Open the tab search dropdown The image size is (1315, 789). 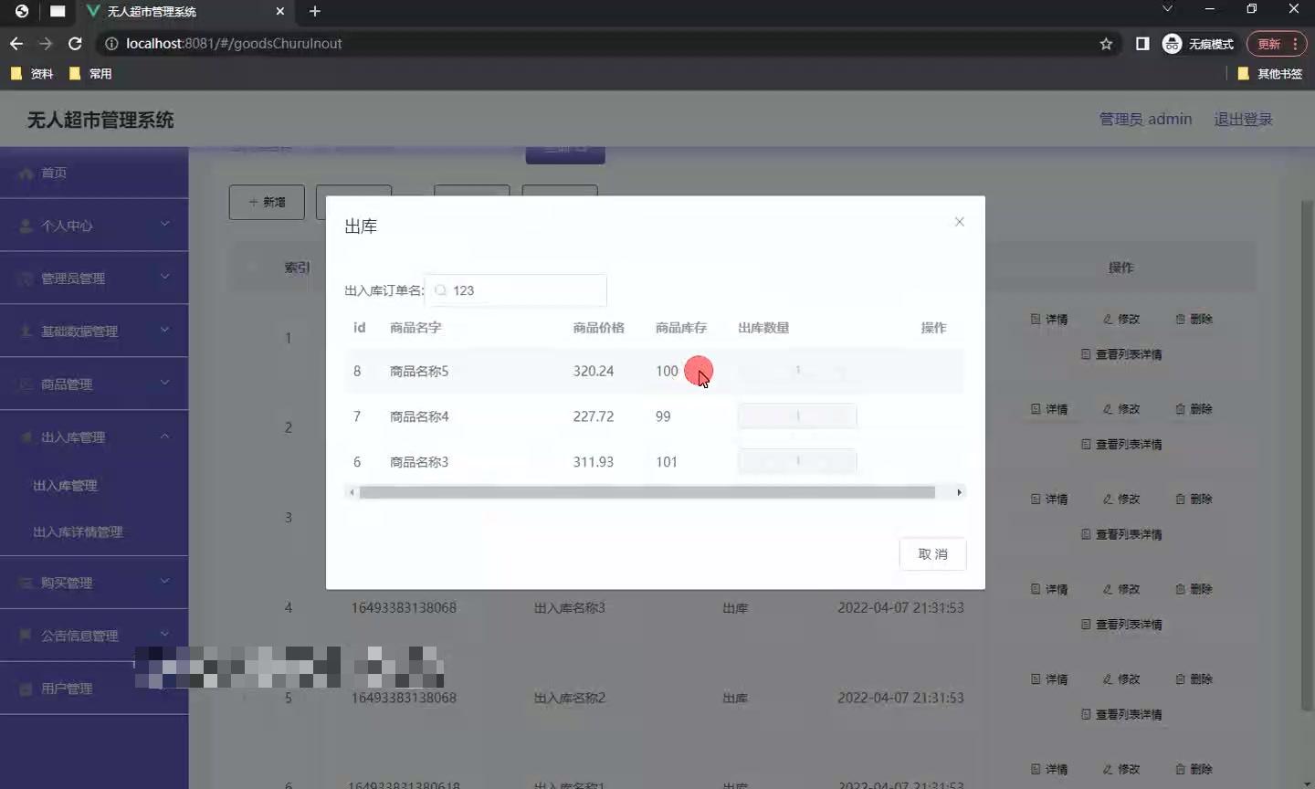point(1167,9)
